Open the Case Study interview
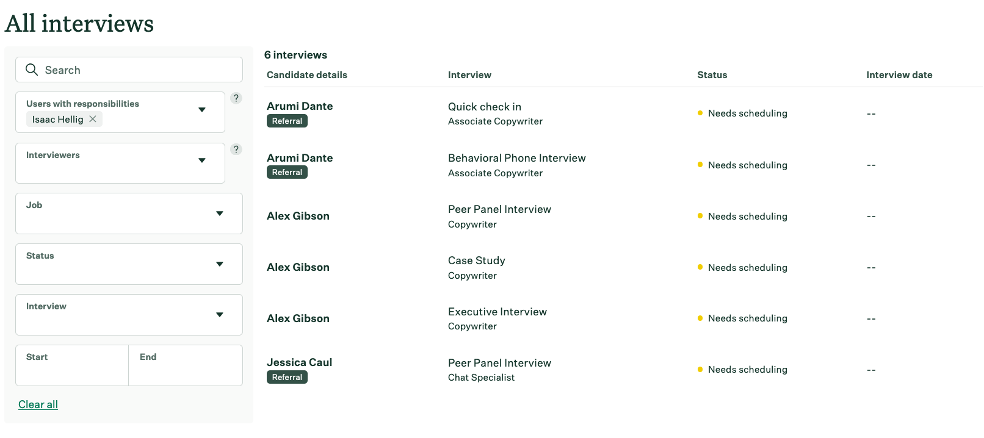Viewport: 984px width, 438px height. (x=476, y=260)
